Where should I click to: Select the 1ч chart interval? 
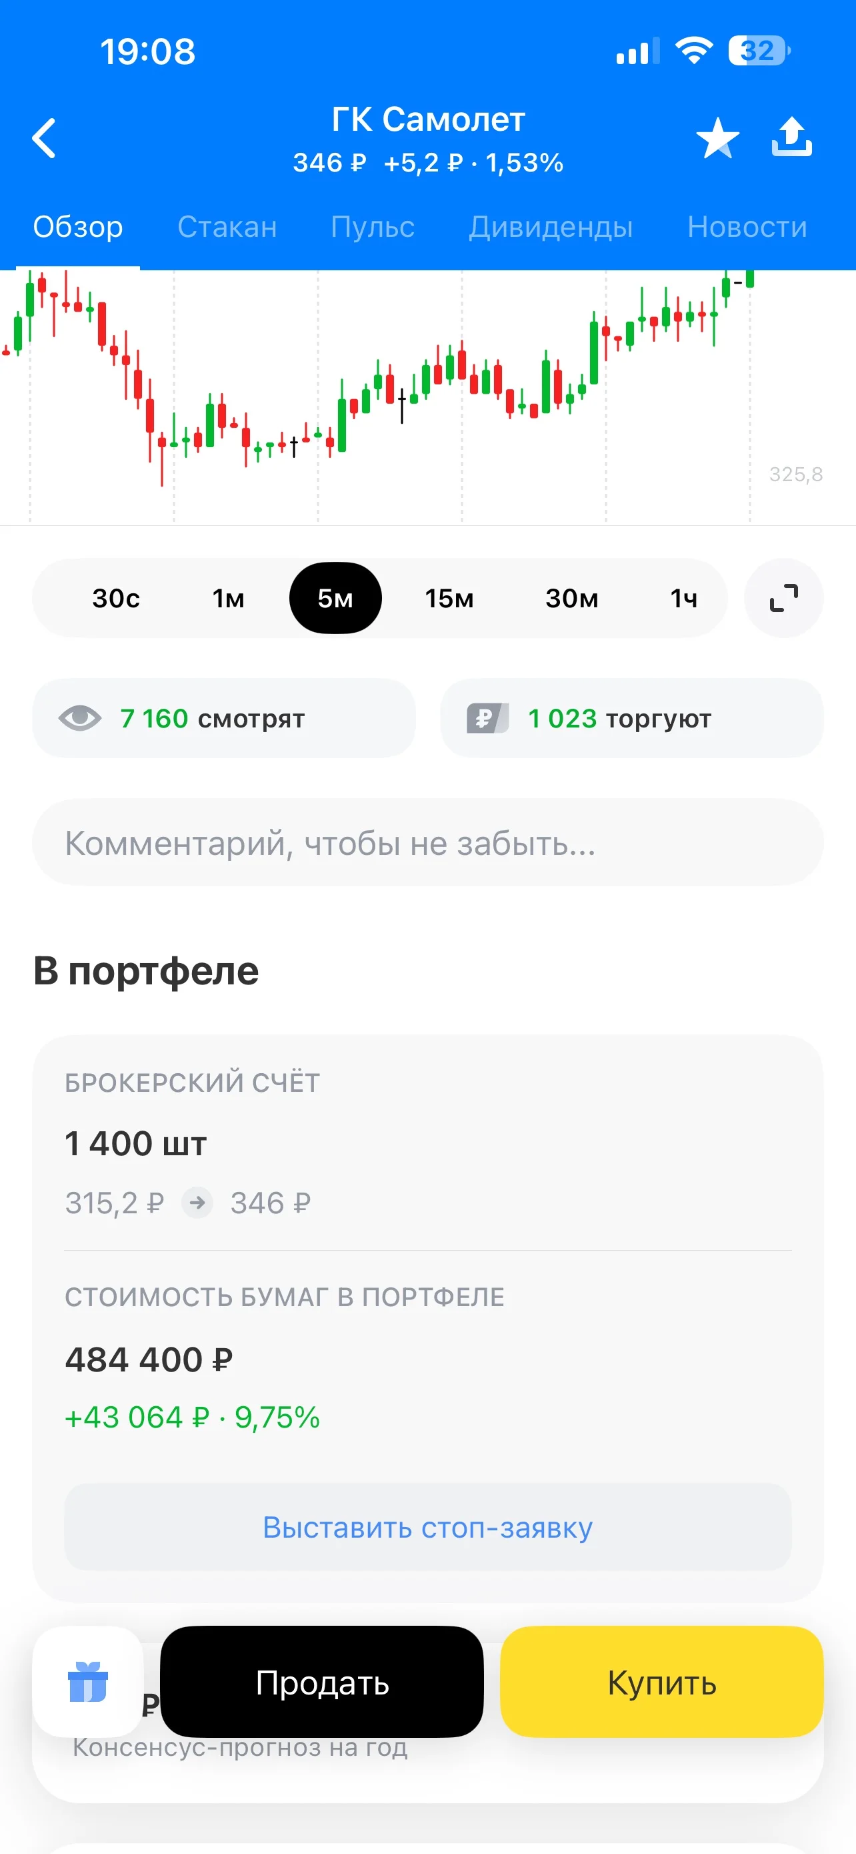coord(683,598)
